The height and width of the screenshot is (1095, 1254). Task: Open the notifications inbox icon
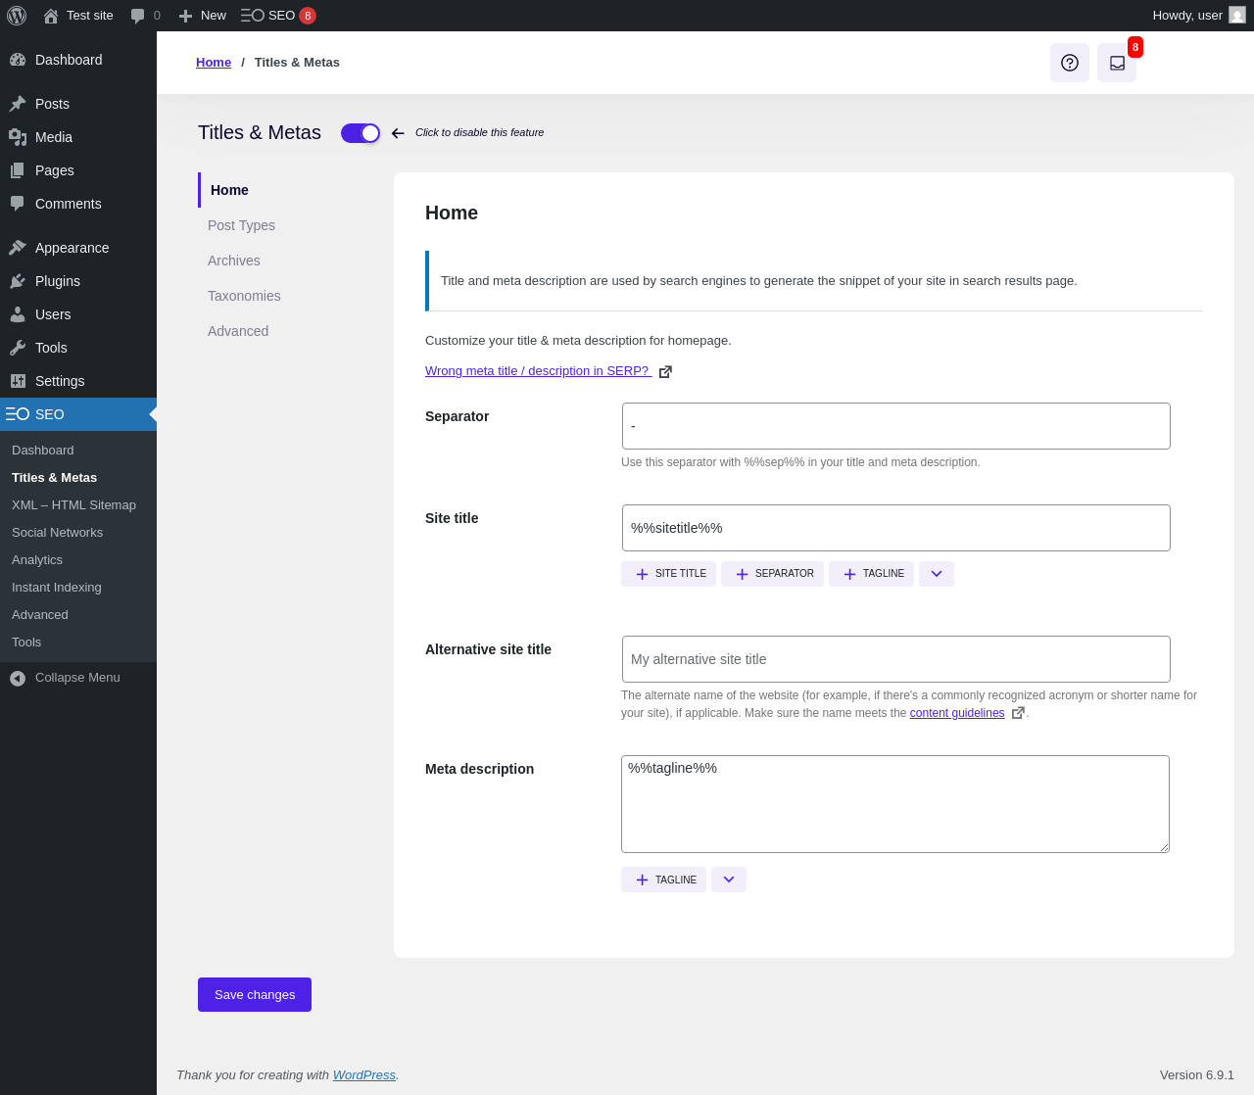1117,63
